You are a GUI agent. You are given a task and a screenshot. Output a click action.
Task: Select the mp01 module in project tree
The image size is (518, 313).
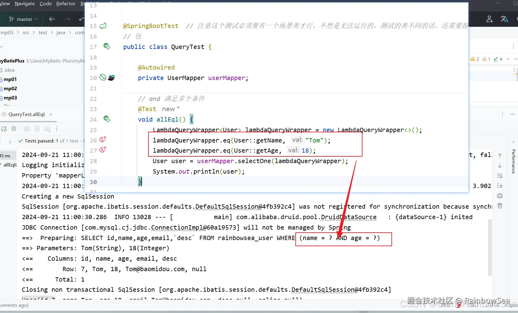(x=10, y=79)
